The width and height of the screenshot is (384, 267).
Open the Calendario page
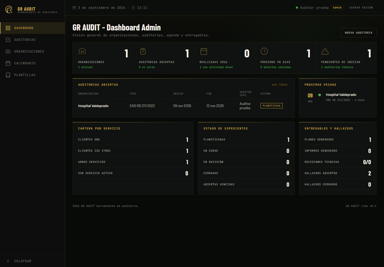click(x=33, y=63)
